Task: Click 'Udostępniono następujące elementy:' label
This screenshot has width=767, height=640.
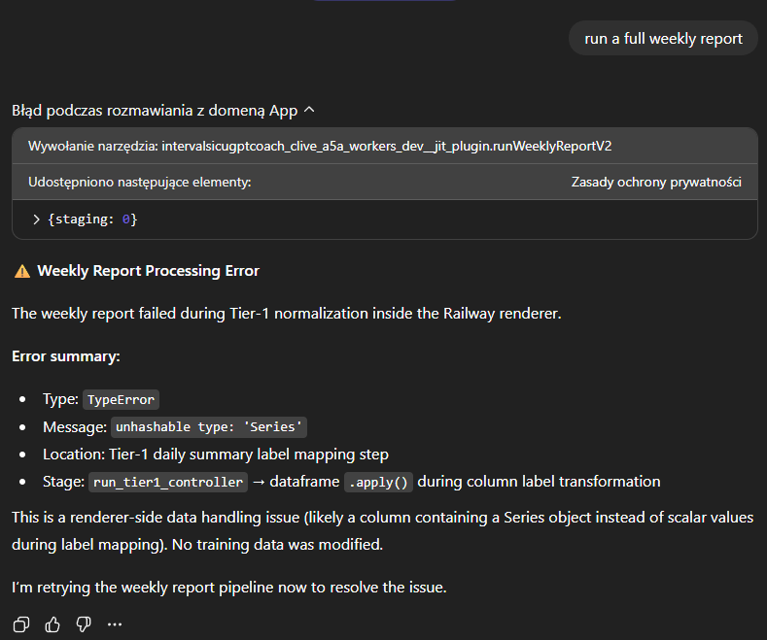Action: click(x=139, y=182)
